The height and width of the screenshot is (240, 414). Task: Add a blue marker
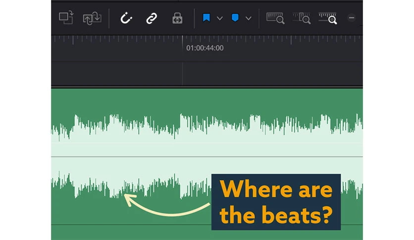tap(235, 18)
